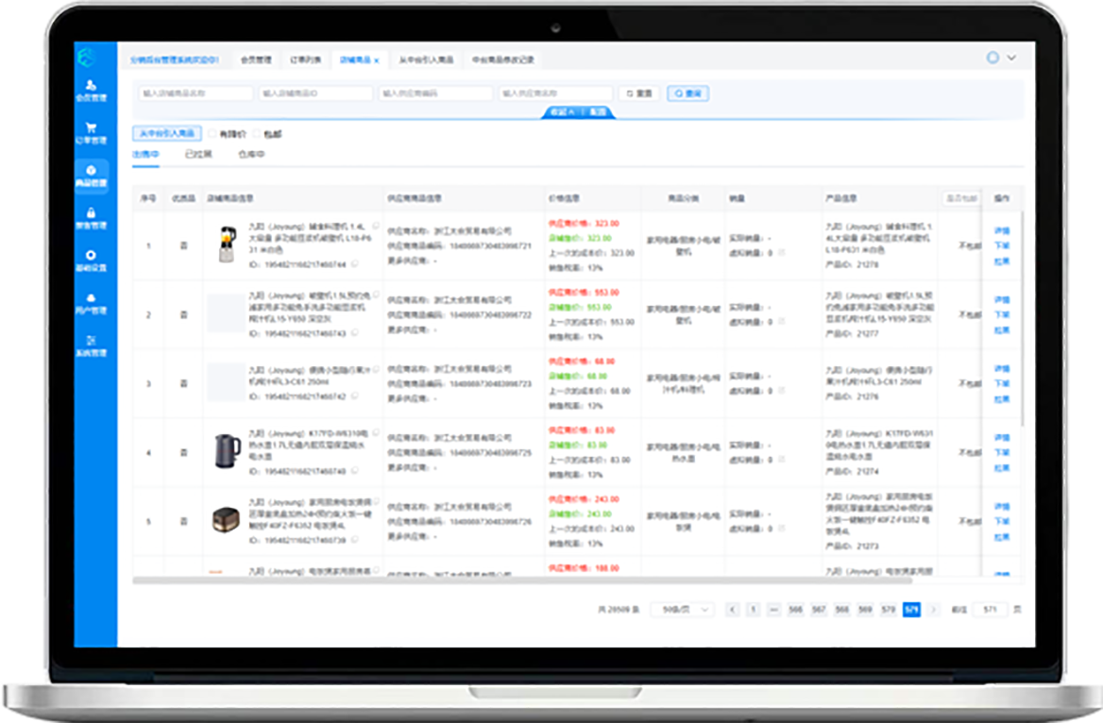Open the user account dropdown at top-right
The height and width of the screenshot is (723, 1103).
point(1001,58)
